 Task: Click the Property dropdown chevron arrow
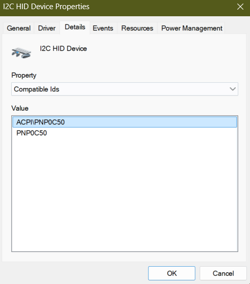233,89
